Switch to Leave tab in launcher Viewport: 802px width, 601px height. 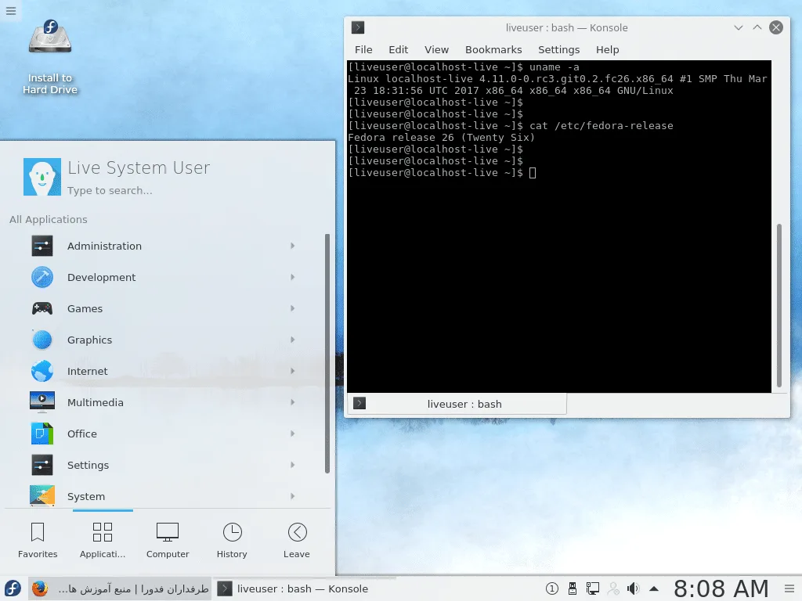[x=297, y=541]
